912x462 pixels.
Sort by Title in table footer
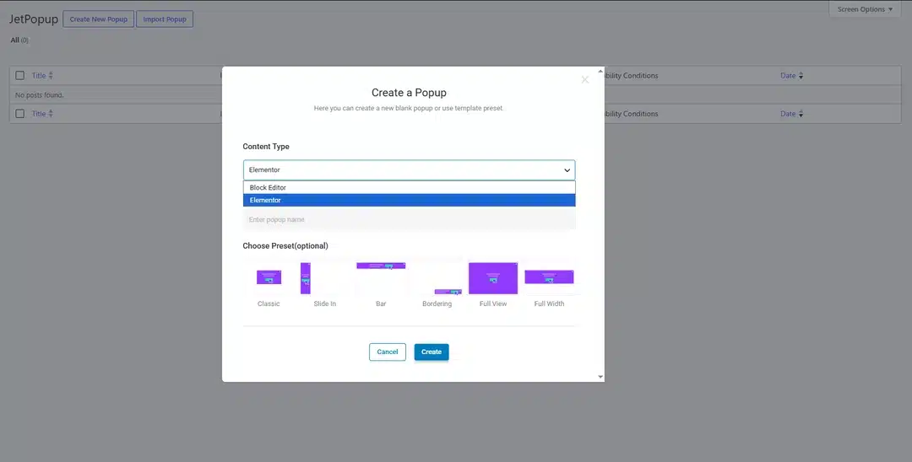coord(42,114)
